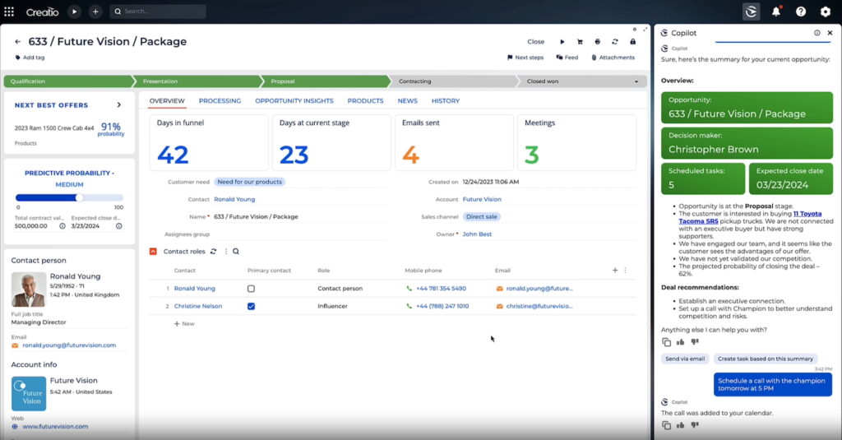Switch to the Processing tab
The width and height of the screenshot is (842, 440).
220,101
